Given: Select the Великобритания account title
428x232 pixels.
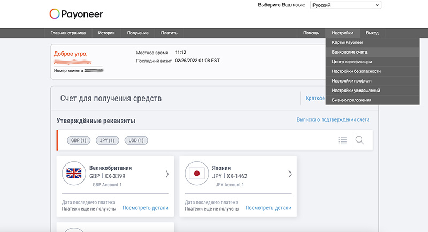Looking at the screenshot, I should click(111, 168).
